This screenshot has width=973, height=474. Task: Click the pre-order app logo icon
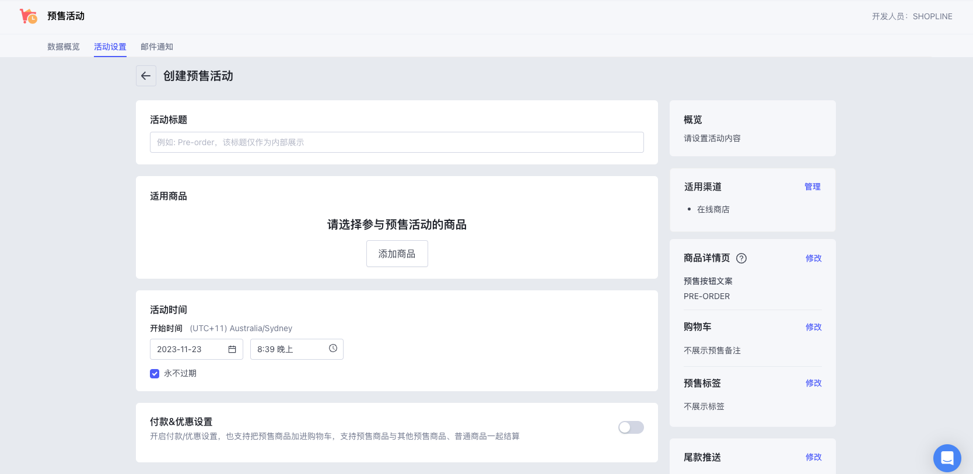[x=28, y=16]
